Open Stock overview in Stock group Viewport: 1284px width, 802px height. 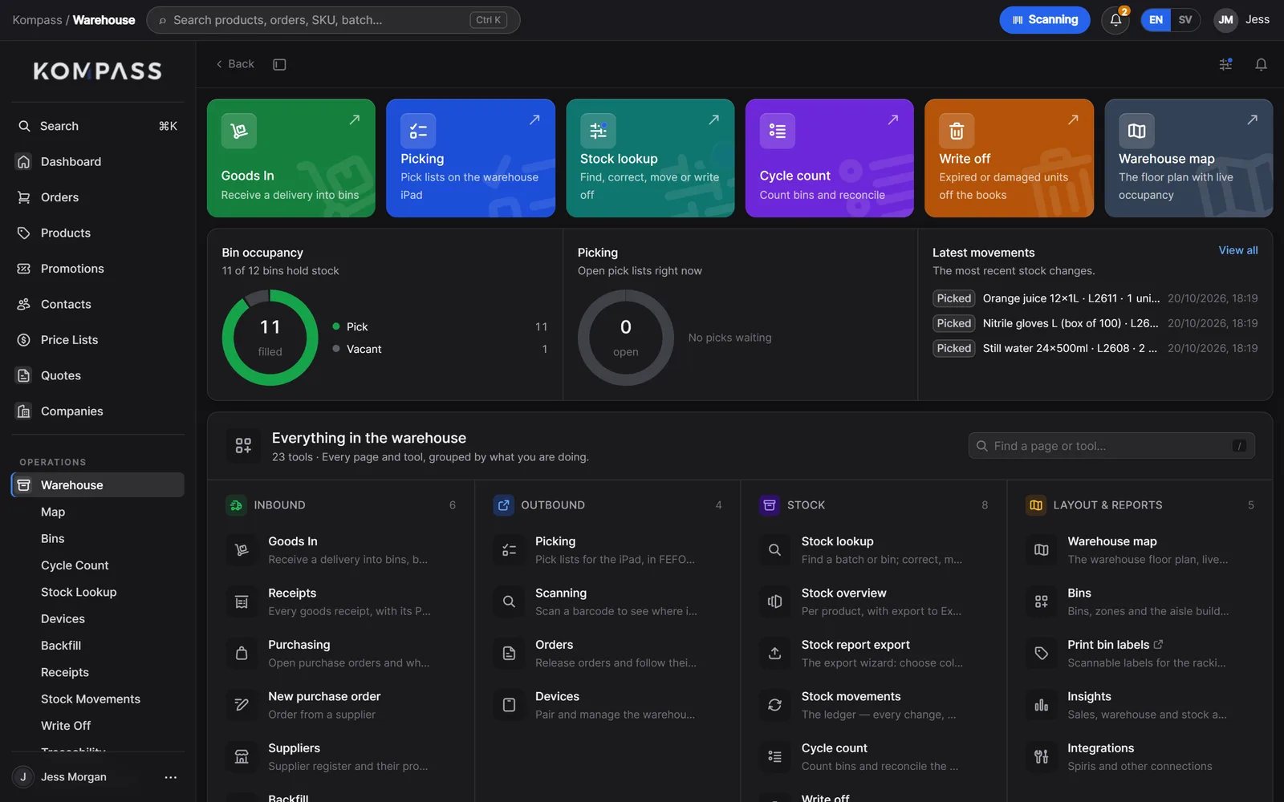pos(873,601)
